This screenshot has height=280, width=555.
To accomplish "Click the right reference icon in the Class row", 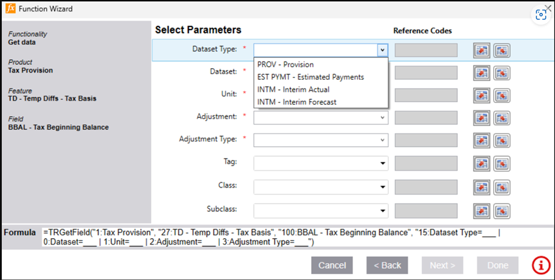I will pyautogui.click(x=502, y=187).
